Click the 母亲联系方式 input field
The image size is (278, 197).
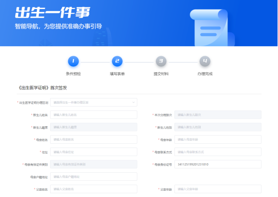(218, 152)
